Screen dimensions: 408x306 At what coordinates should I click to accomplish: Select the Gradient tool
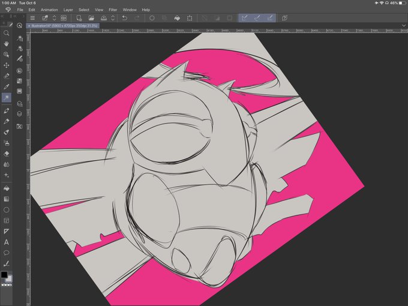tap(6, 199)
